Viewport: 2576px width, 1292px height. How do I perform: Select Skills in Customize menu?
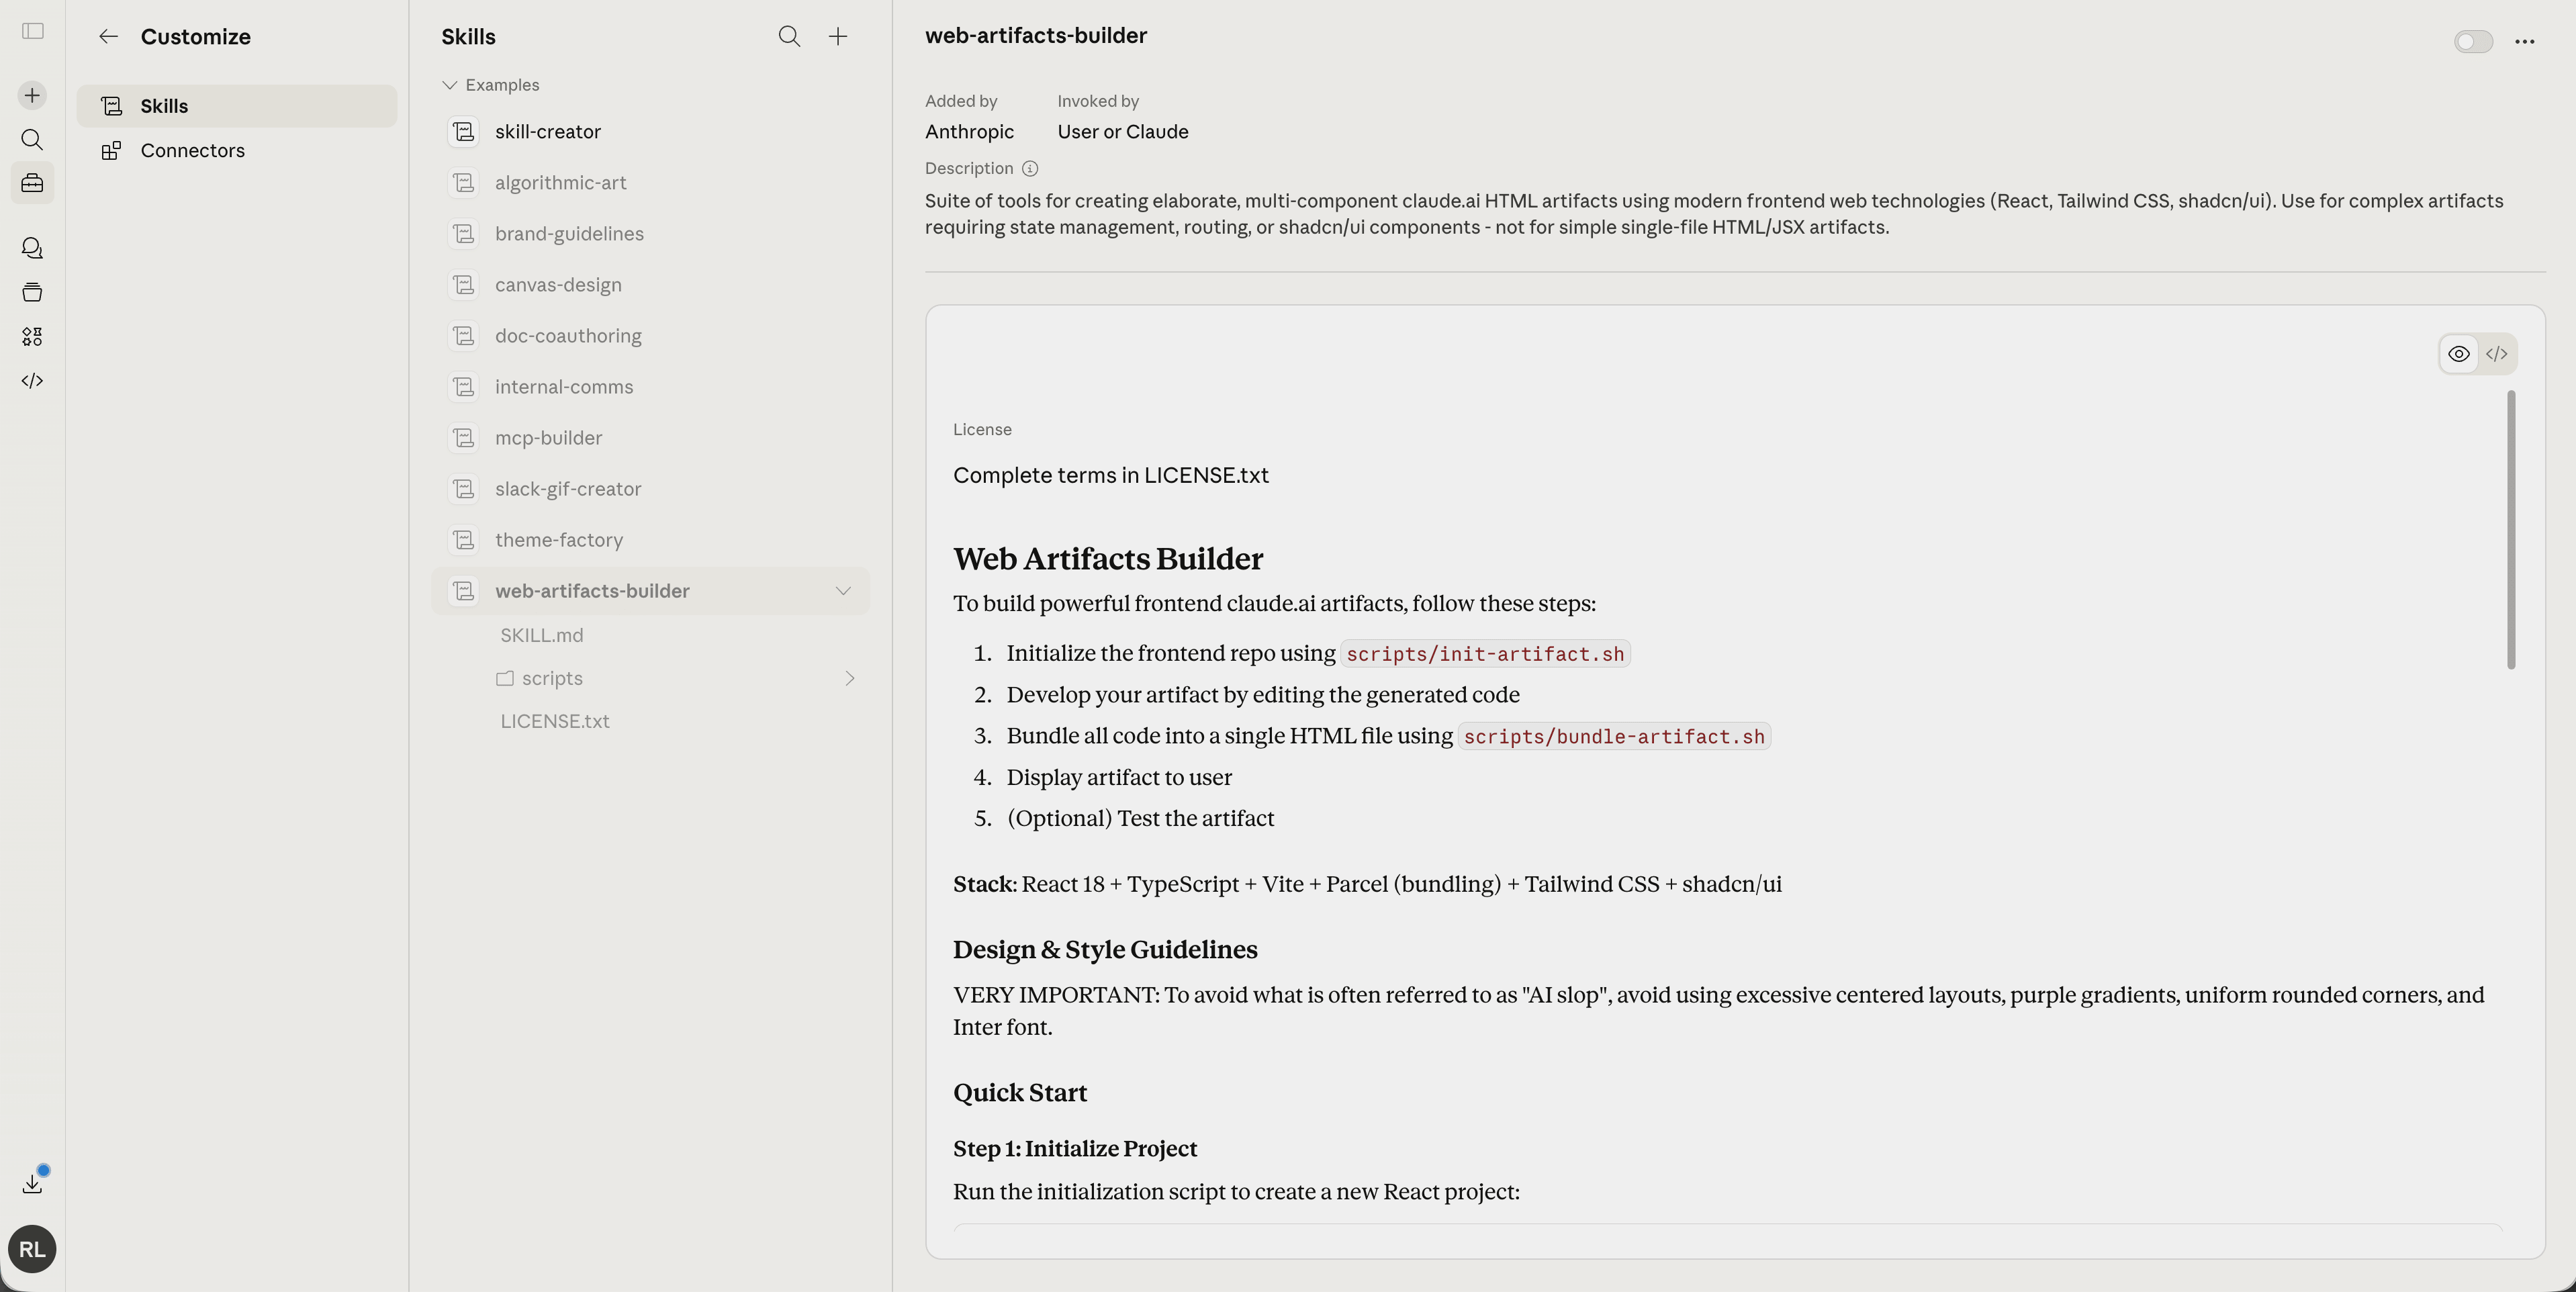tap(164, 106)
